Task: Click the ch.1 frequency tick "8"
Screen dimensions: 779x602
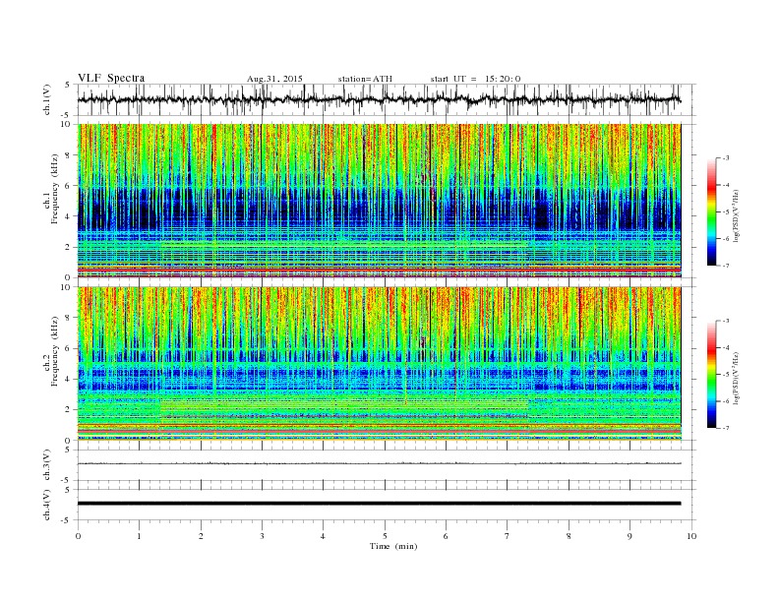Action: (68, 155)
